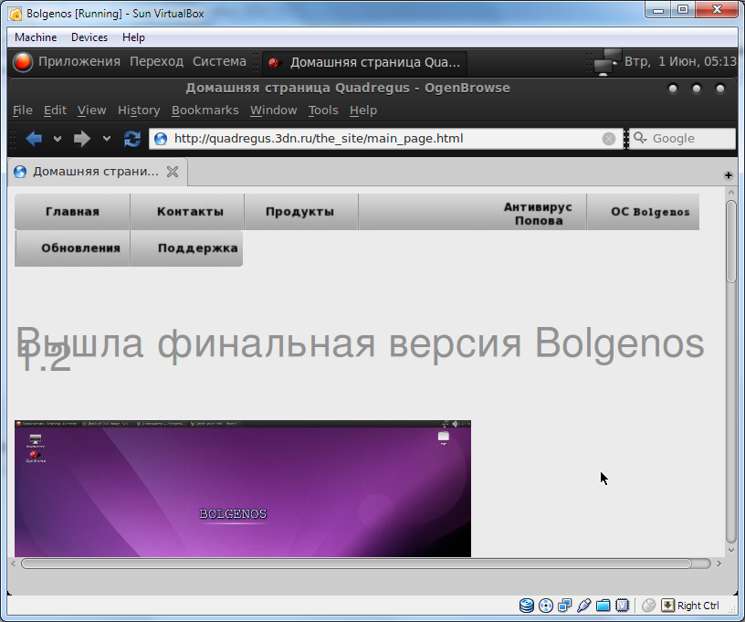Click the VirtualBox mouse integration icon
Viewport: 745px width, 622px height.
pyautogui.click(x=648, y=606)
